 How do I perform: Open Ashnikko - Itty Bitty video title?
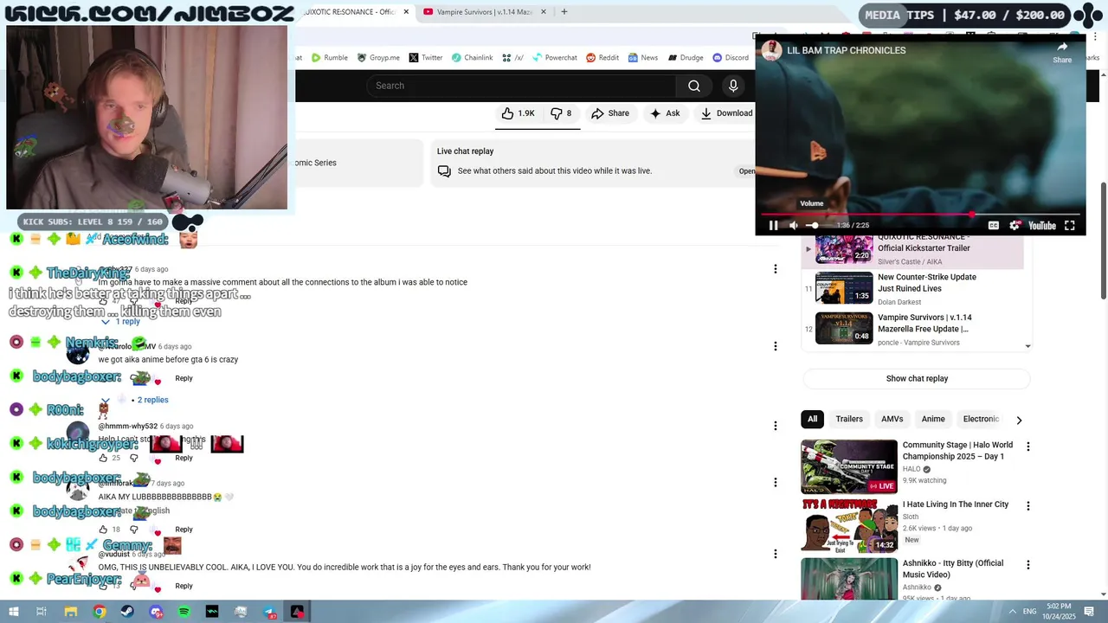click(x=953, y=568)
